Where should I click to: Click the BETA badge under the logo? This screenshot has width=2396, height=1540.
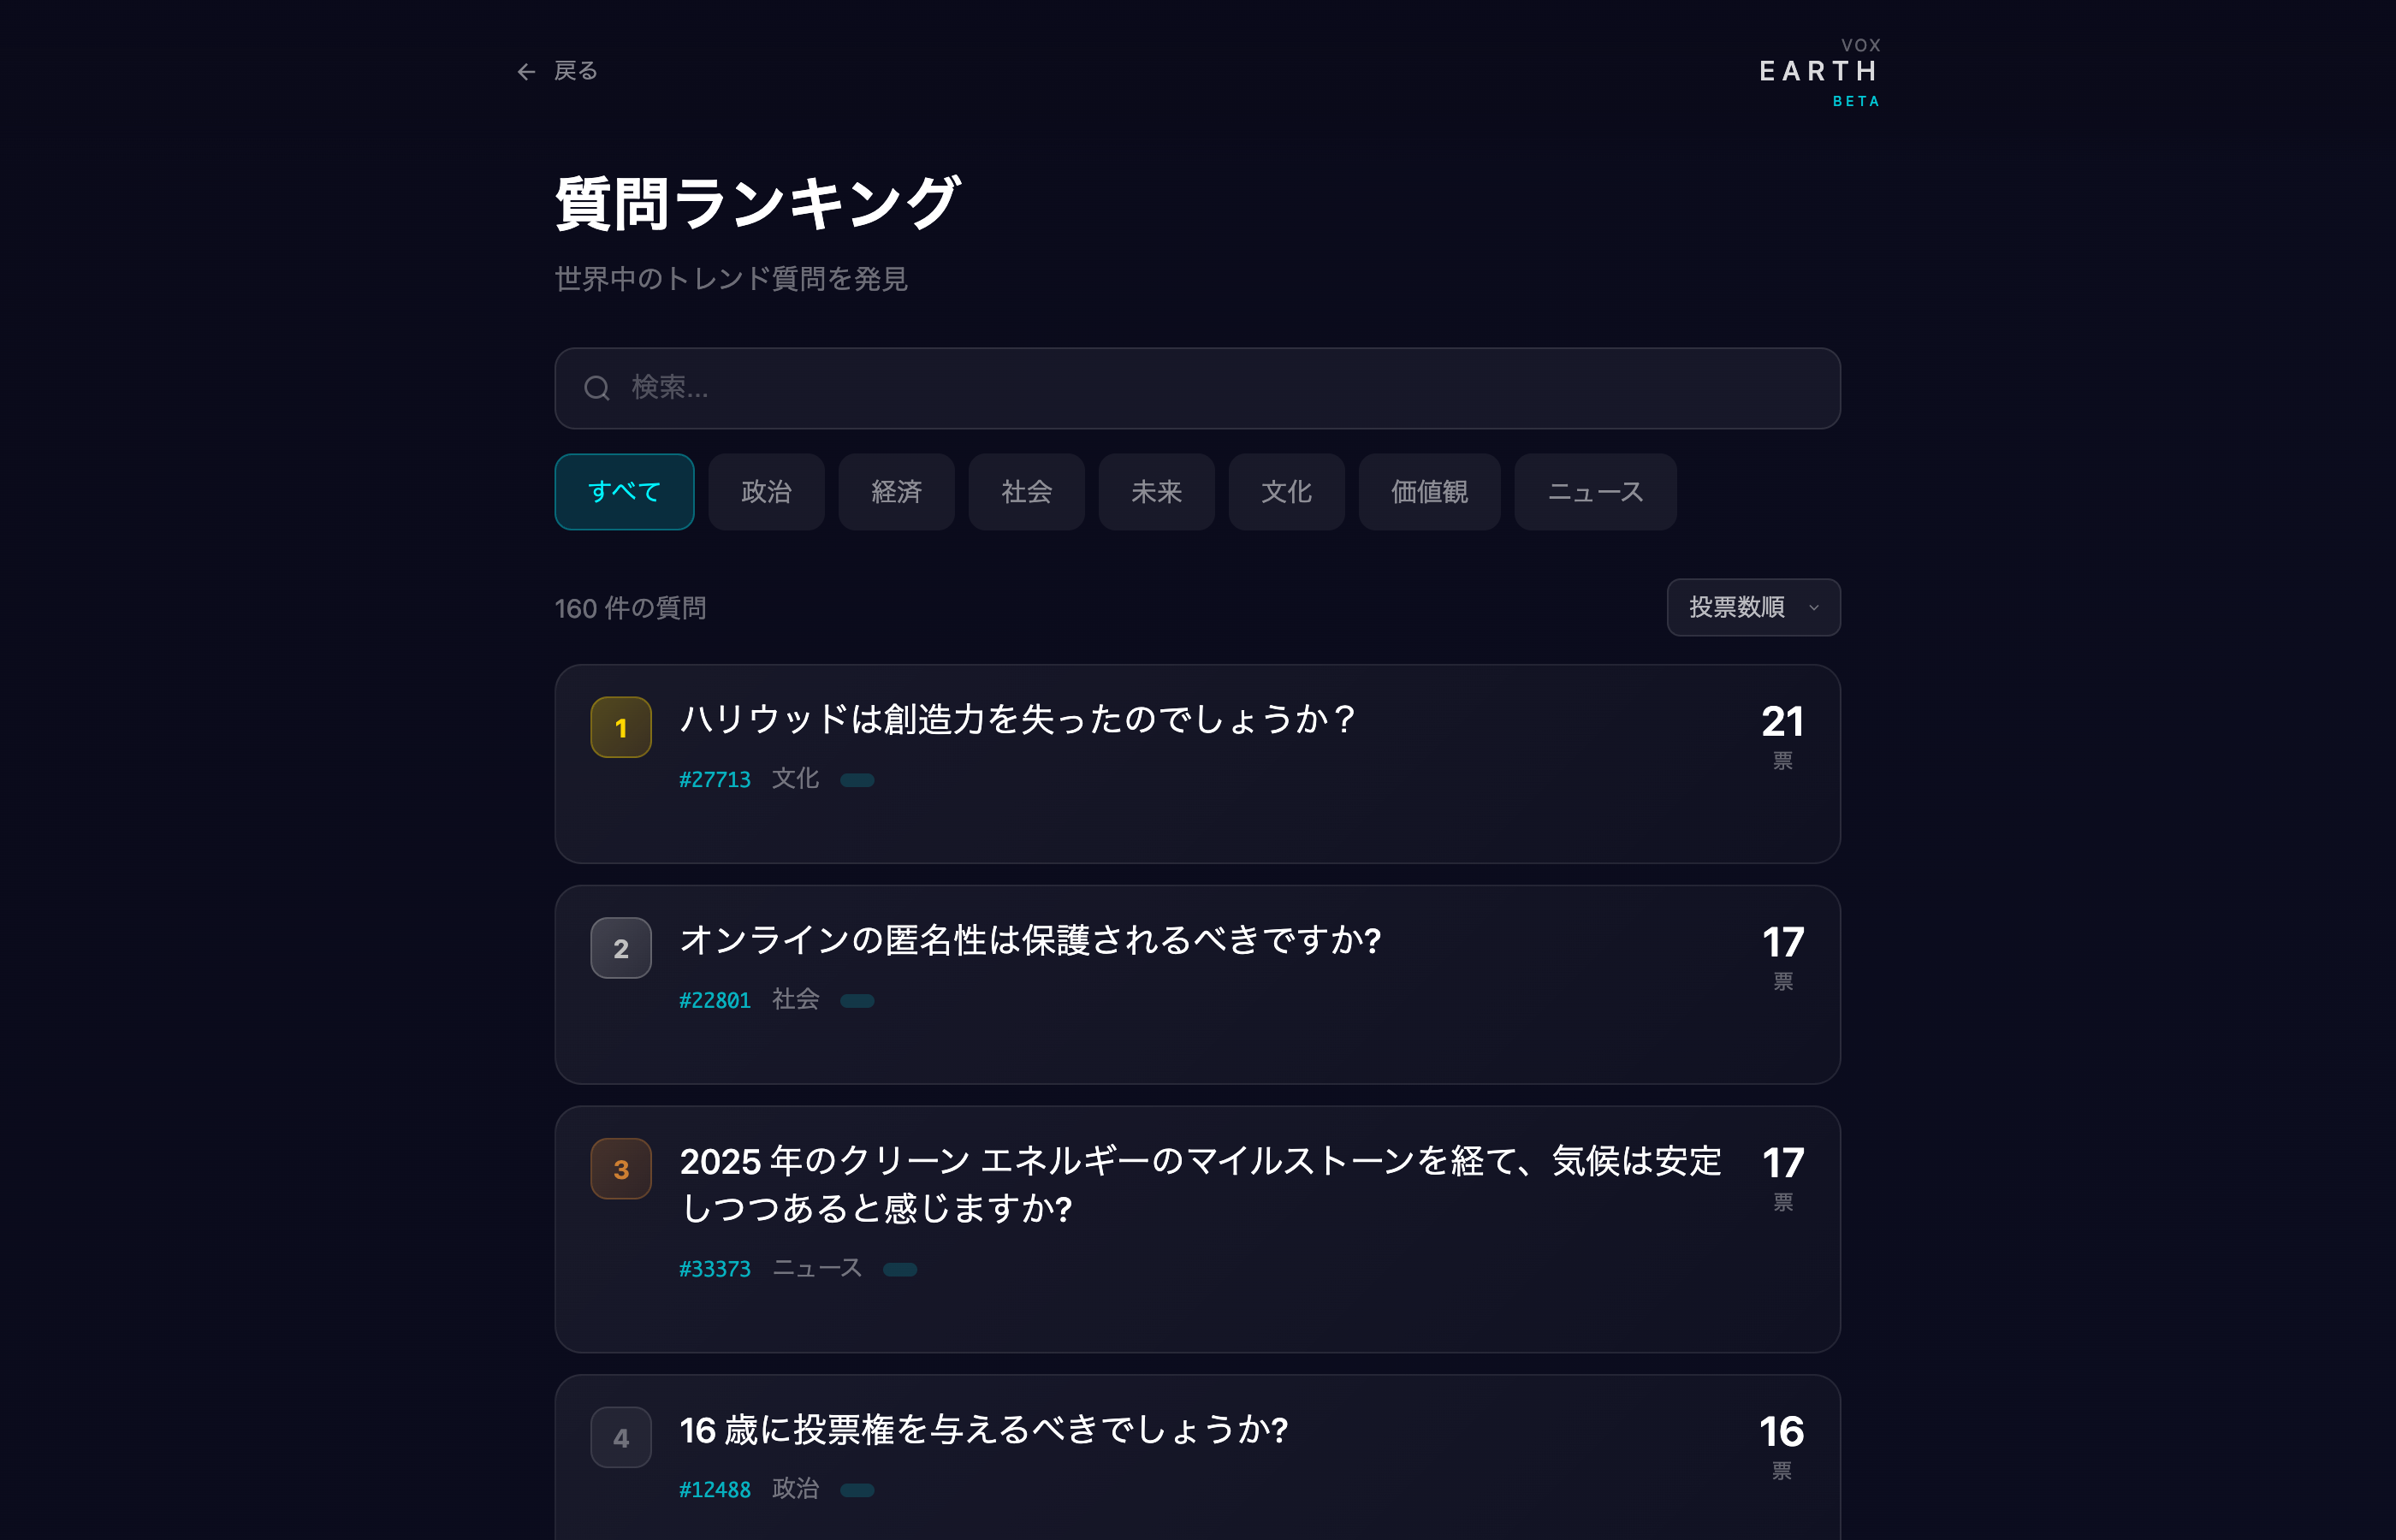(1855, 101)
